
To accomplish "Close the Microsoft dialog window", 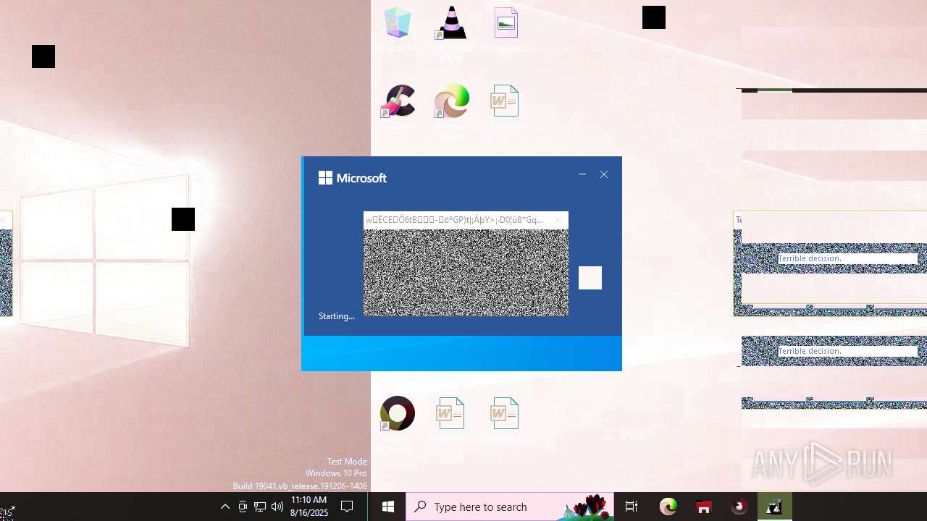I will tap(604, 174).
